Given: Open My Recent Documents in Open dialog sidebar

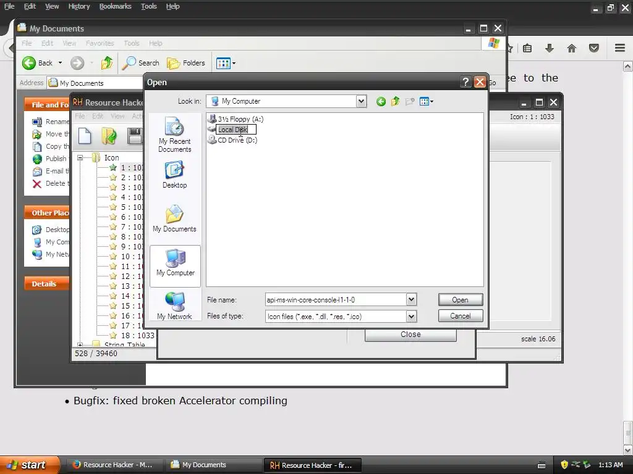Looking at the screenshot, I should (175, 135).
